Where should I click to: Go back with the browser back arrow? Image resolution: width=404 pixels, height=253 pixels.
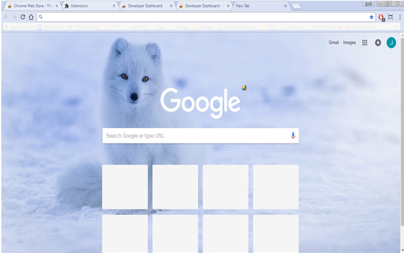point(6,17)
